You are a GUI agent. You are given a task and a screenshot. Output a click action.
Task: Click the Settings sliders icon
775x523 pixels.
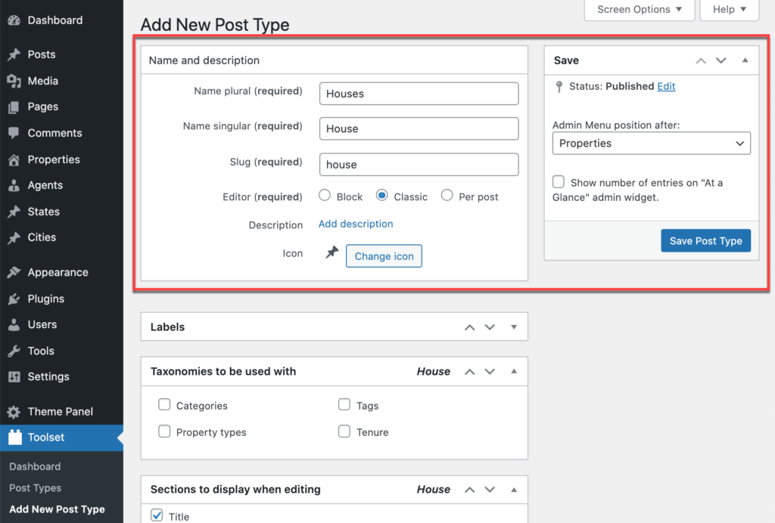14,377
